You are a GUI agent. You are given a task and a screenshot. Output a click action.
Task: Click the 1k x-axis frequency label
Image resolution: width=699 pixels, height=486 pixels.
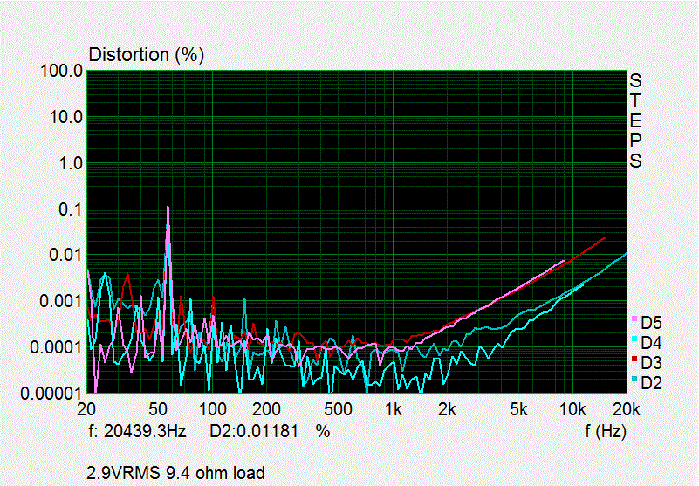[393, 409]
